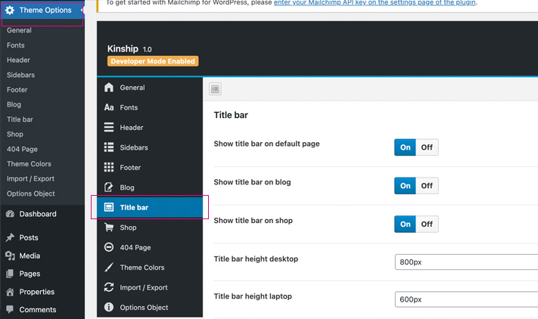Open the Fonts submenu in admin sidebar
The image size is (538, 319).
click(x=16, y=45)
